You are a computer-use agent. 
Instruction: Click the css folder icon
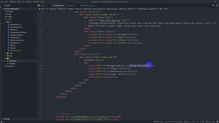(8, 22)
